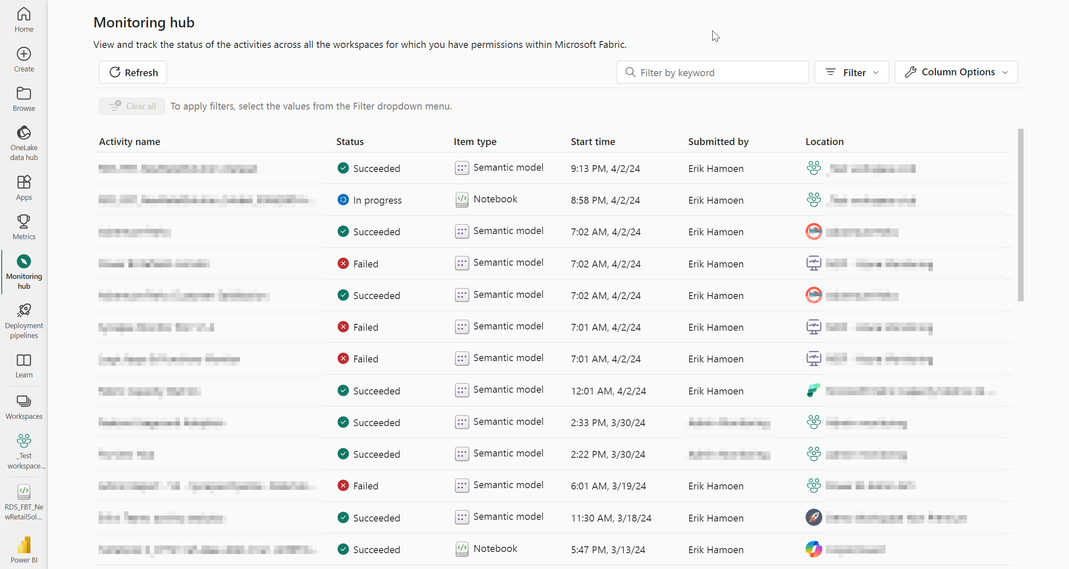Open the Browse panel

[24, 98]
